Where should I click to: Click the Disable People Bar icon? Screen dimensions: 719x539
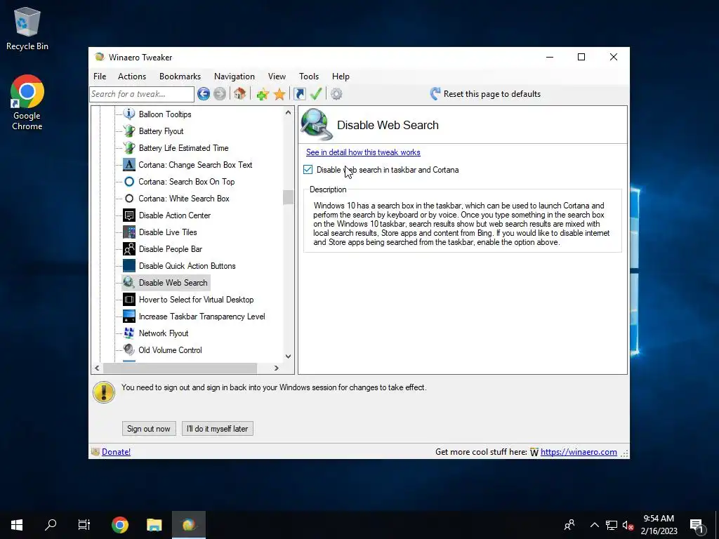[x=129, y=249]
